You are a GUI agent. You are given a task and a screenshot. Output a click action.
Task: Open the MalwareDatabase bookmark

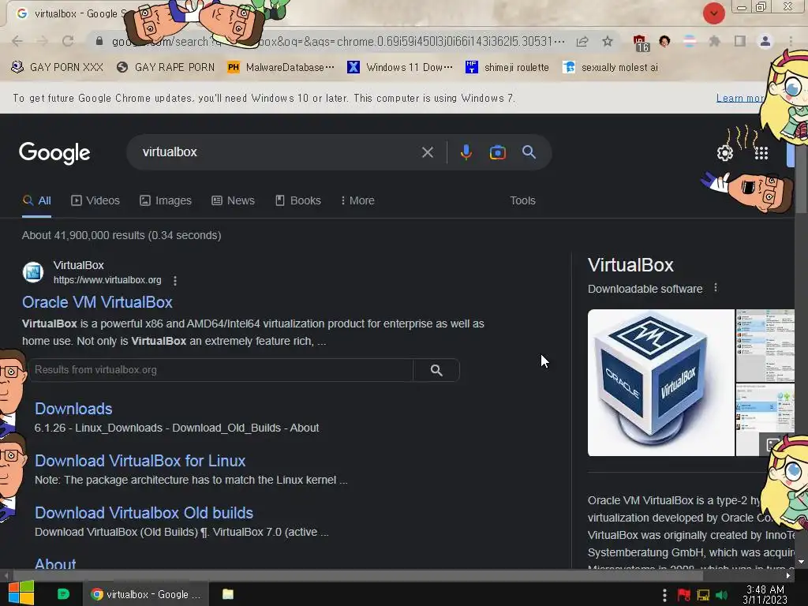281,68
